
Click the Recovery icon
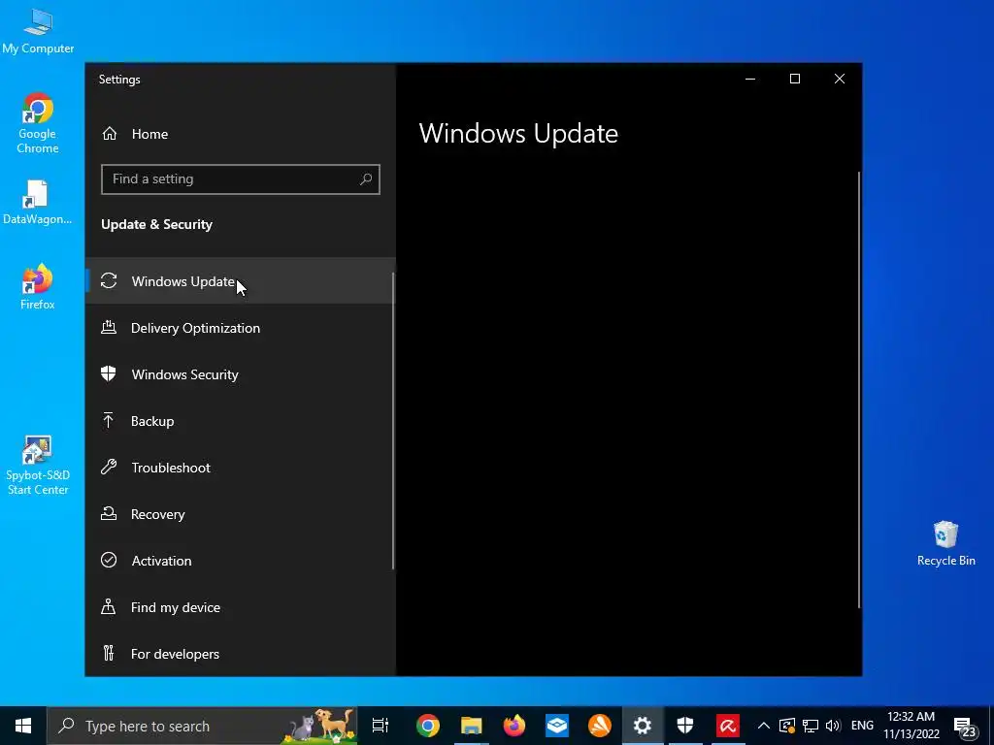click(x=109, y=513)
